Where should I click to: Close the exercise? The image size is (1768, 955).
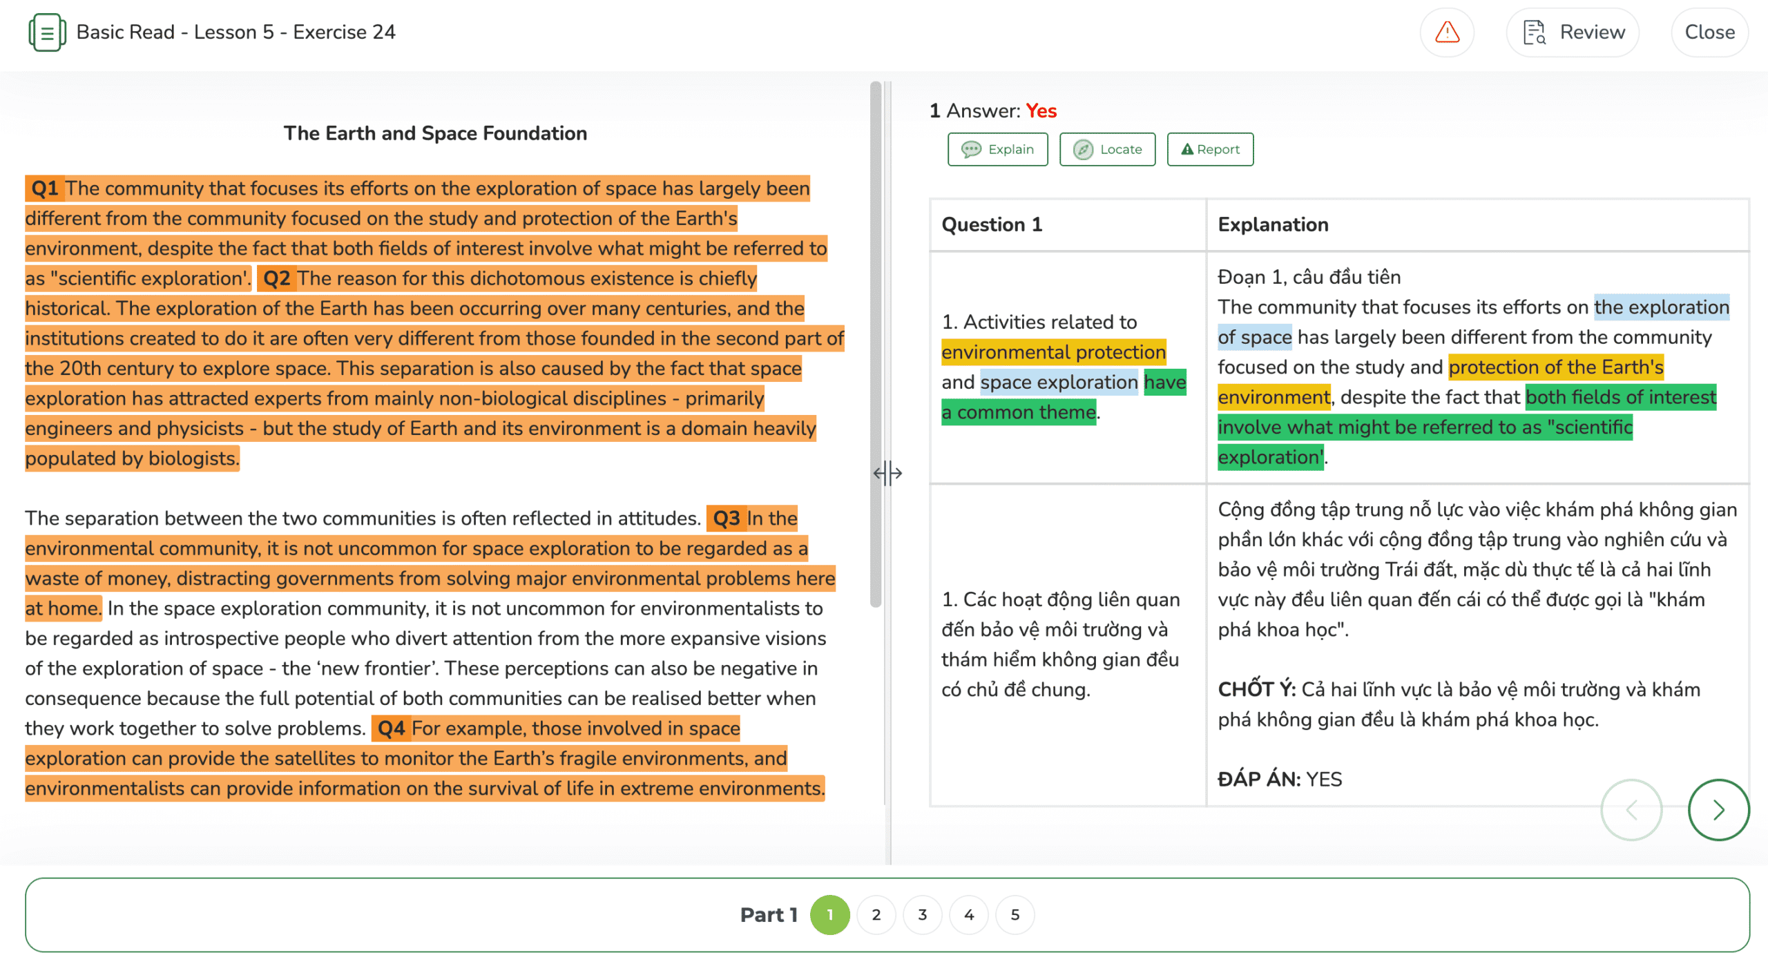pyautogui.click(x=1709, y=32)
